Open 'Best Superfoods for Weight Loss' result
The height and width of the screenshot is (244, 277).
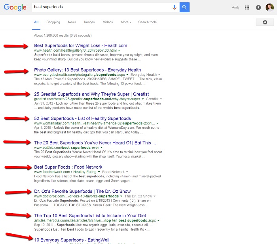[81, 45]
